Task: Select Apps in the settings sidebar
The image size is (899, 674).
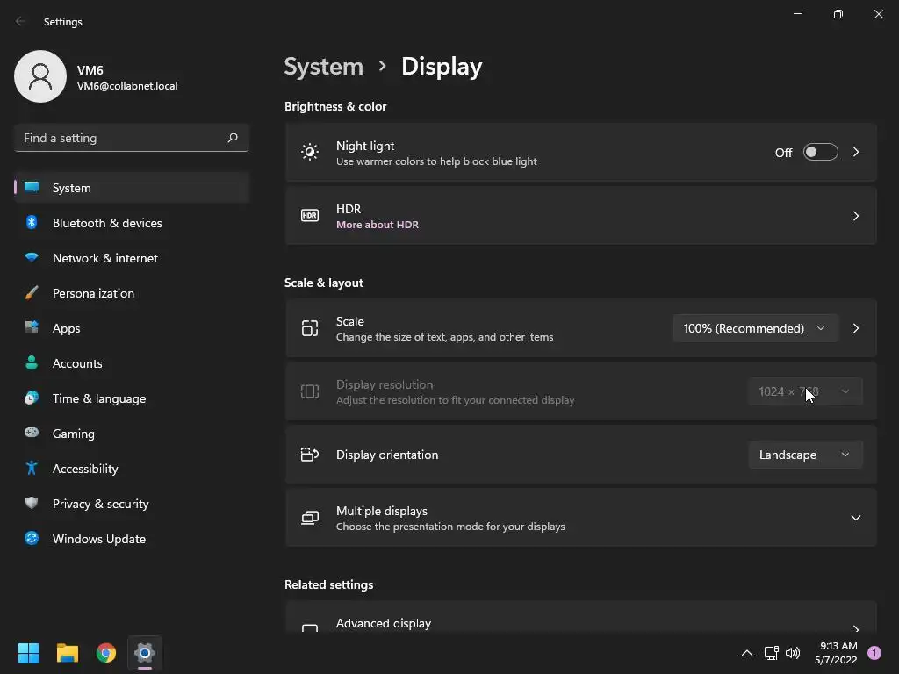Action: point(66,328)
